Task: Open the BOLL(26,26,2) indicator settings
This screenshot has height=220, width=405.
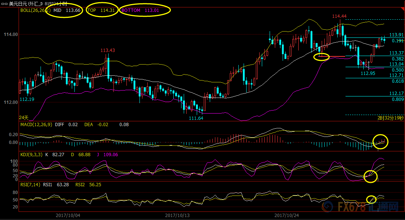Action: [x=32, y=10]
